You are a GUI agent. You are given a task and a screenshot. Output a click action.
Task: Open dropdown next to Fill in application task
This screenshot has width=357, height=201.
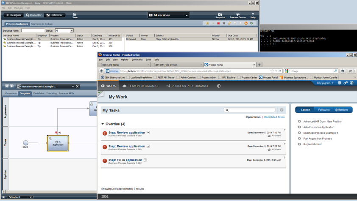(x=145, y=160)
